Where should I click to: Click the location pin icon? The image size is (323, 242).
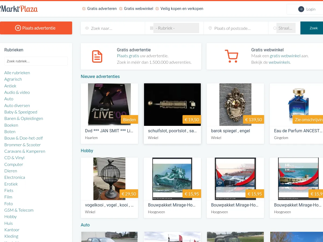(x=210, y=28)
